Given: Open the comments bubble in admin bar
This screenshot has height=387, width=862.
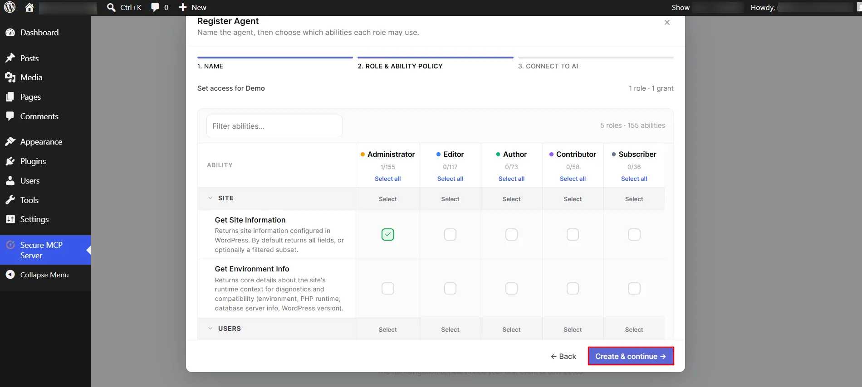Looking at the screenshot, I should [160, 7].
